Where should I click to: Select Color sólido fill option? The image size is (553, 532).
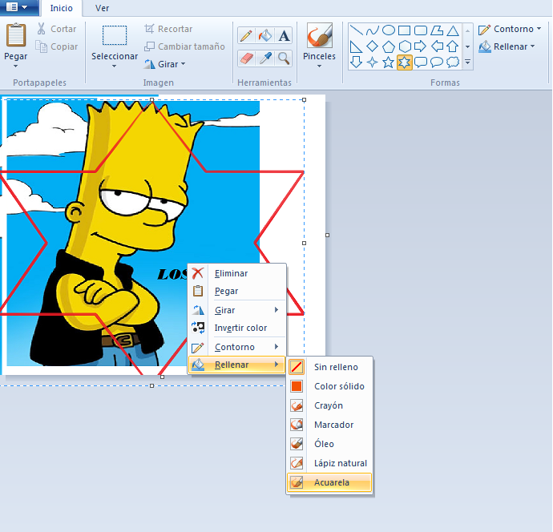pyautogui.click(x=329, y=386)
